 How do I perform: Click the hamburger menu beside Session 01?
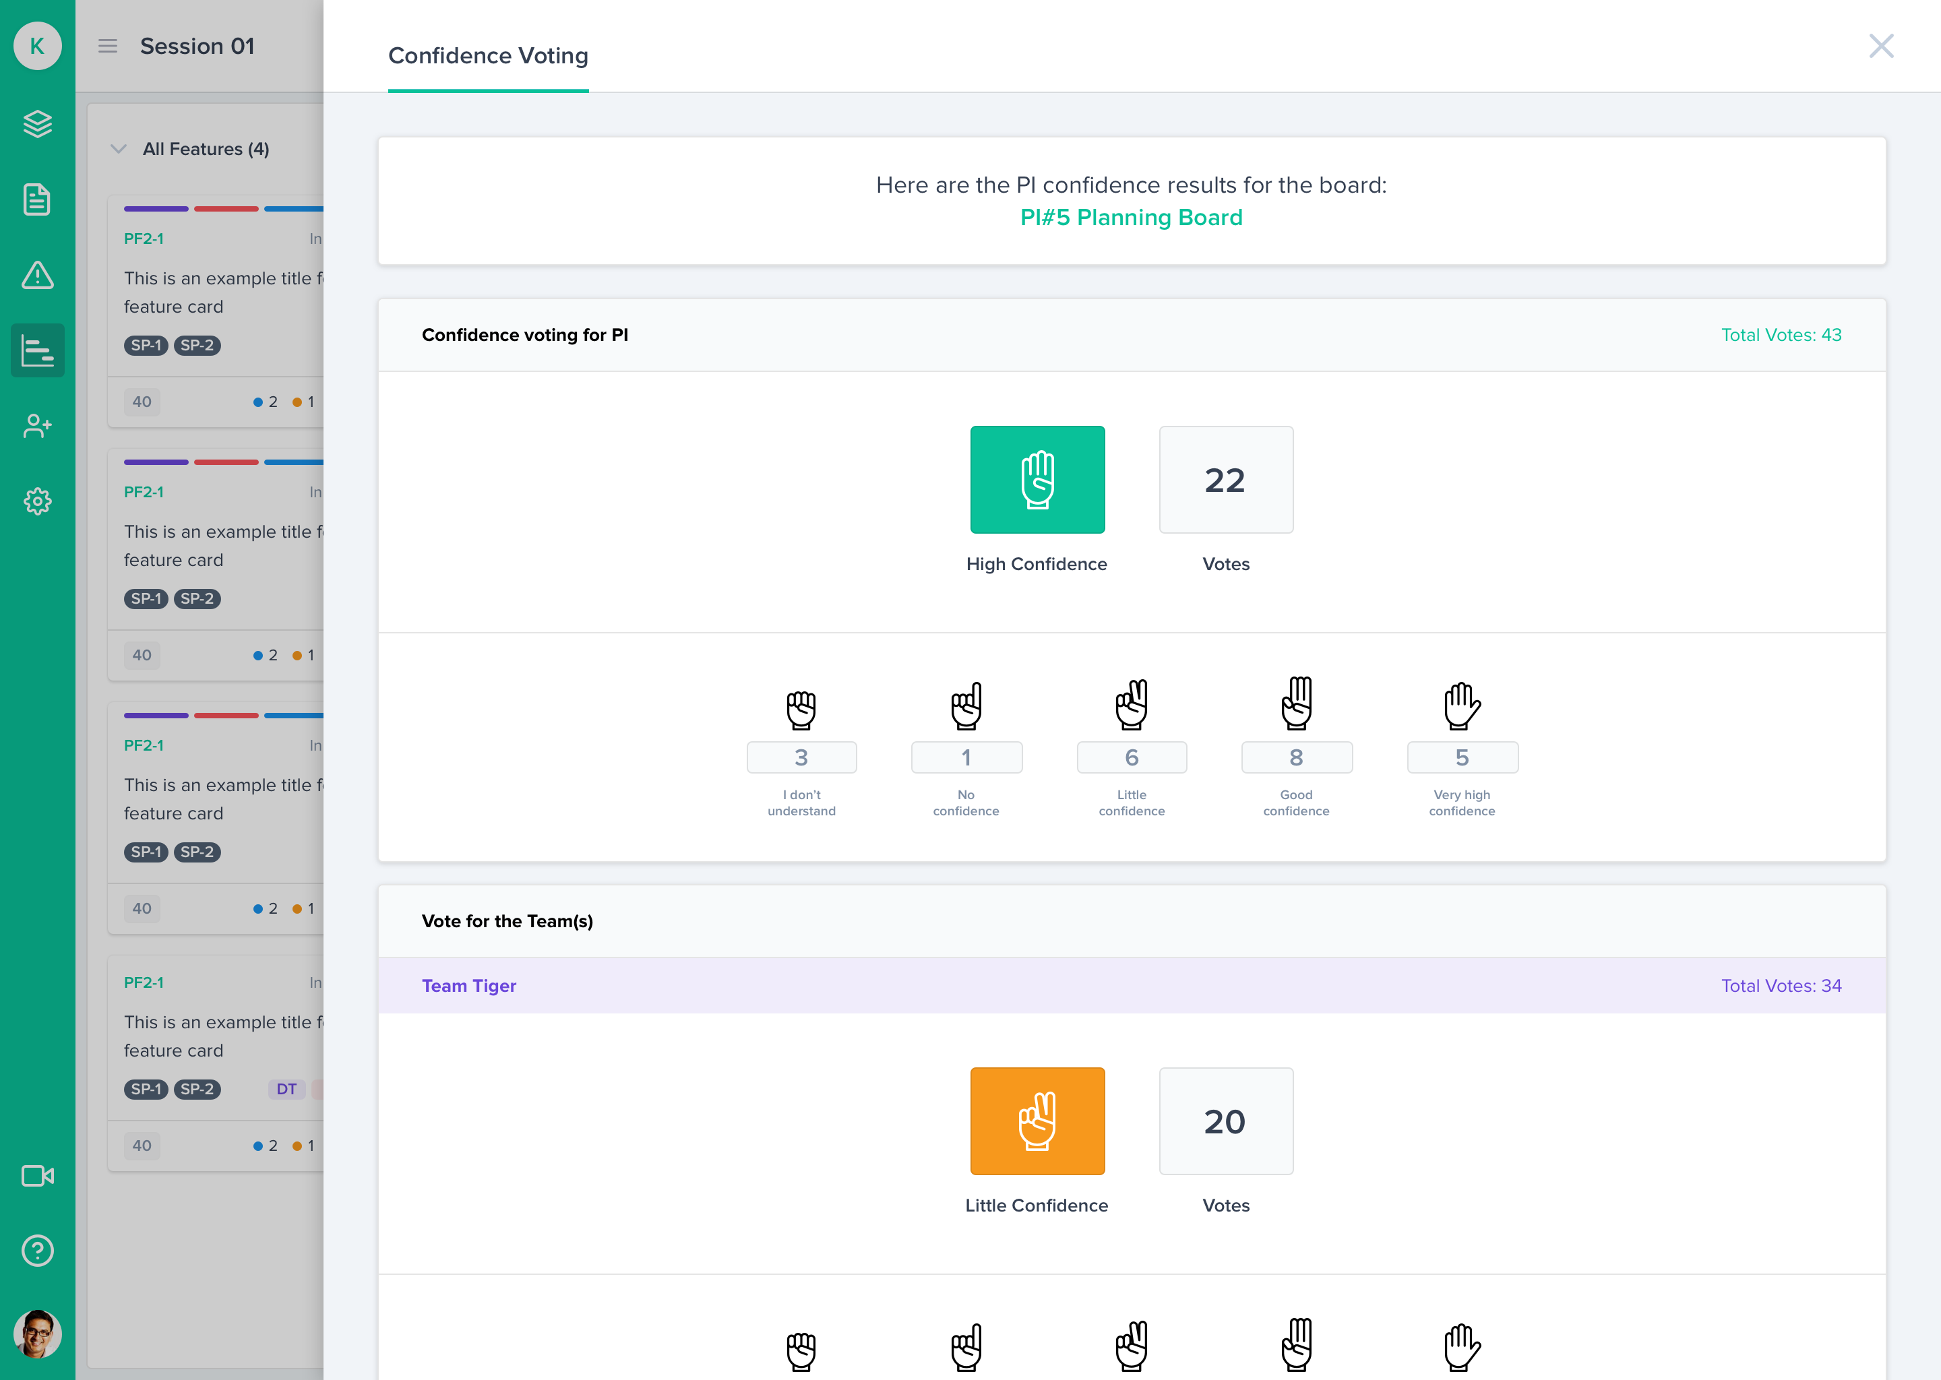click(108, 46)
